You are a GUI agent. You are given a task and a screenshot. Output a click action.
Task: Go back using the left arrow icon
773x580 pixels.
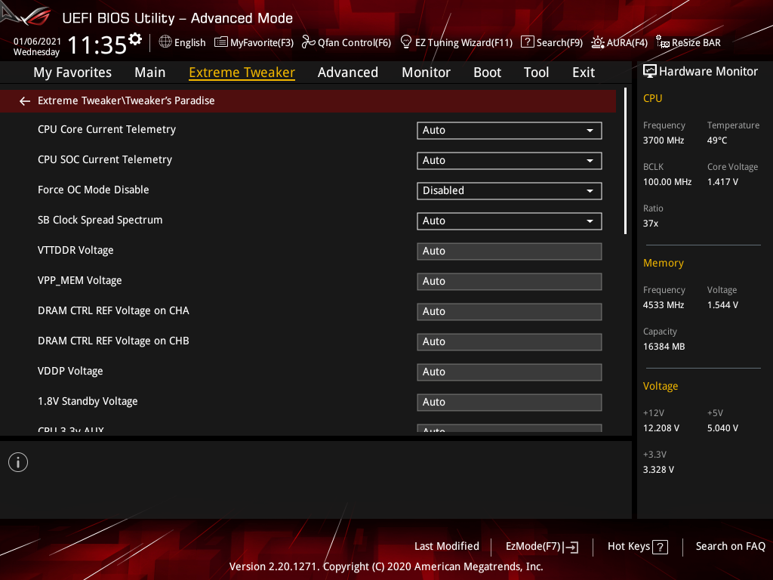point(25,101)
